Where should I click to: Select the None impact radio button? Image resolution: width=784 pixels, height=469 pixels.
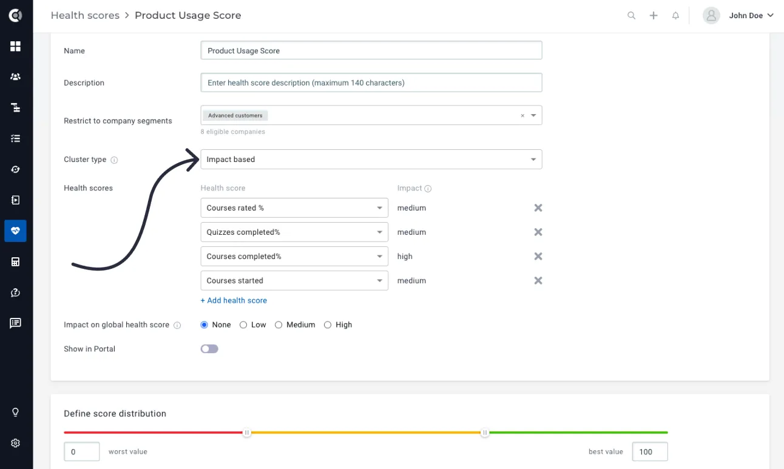(204, 325)
